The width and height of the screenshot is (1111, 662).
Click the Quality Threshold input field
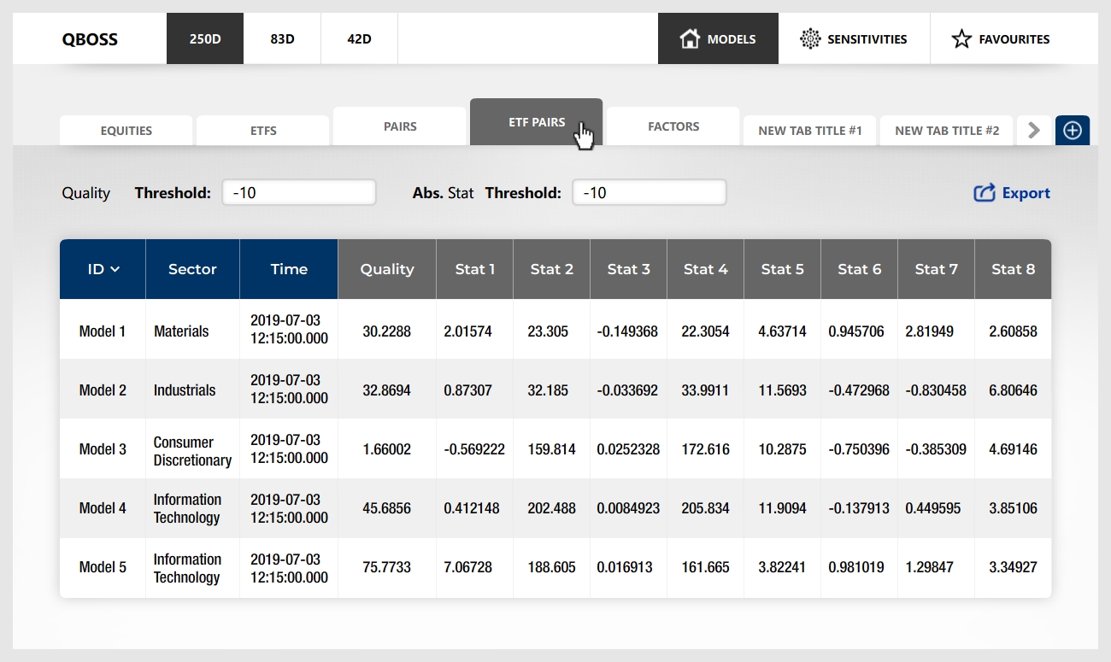click(x=299, y=192)
